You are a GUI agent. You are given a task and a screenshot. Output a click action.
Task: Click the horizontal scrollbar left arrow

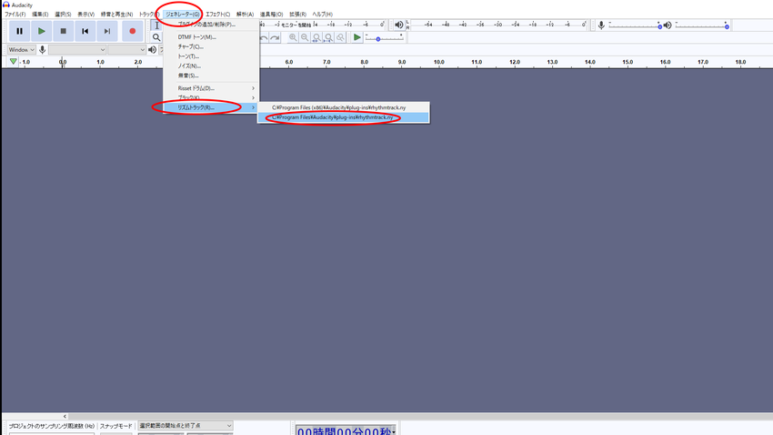click(x=65, y=416)
